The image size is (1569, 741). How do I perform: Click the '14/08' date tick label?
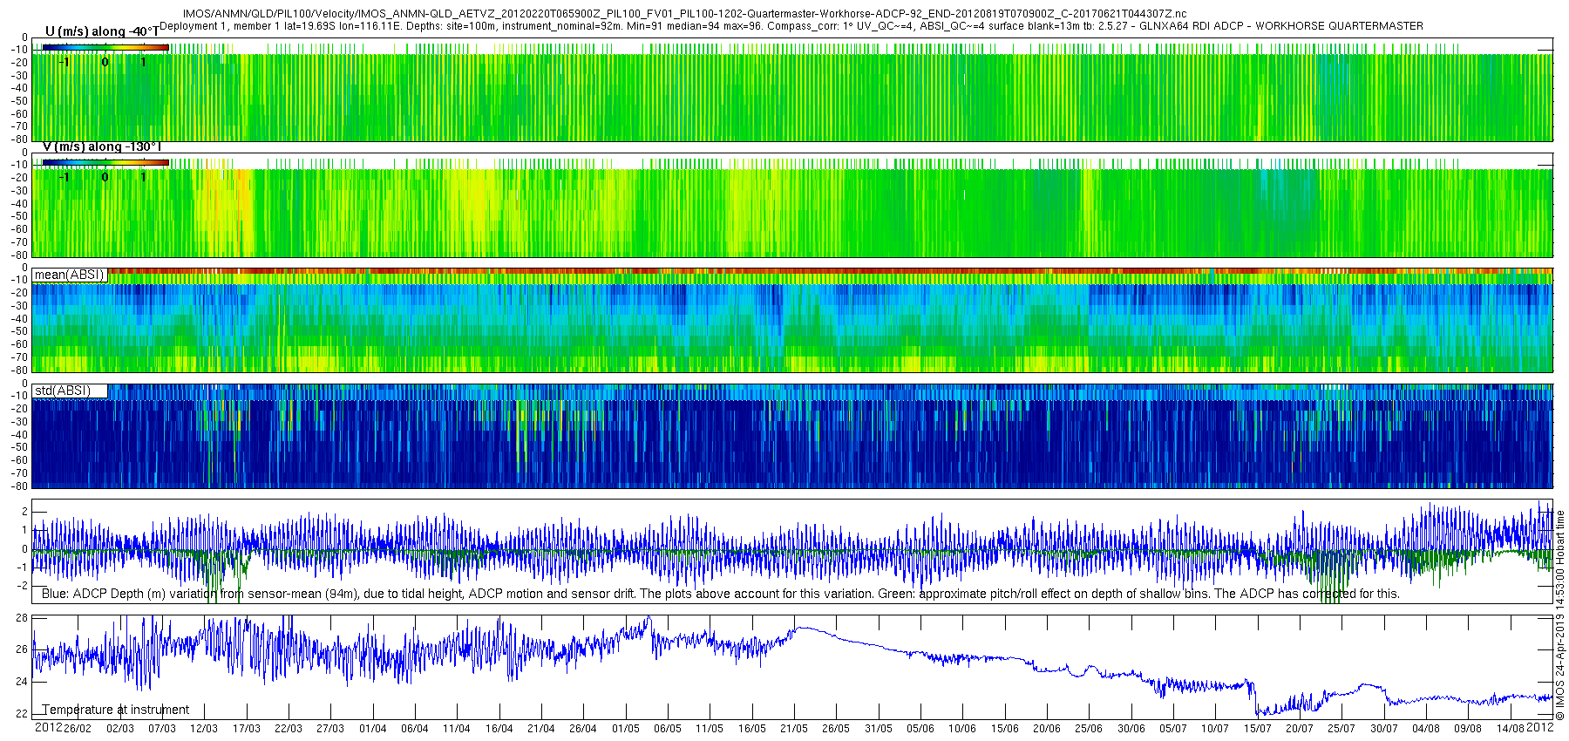pyautogui.click(x=1511, y=729)
